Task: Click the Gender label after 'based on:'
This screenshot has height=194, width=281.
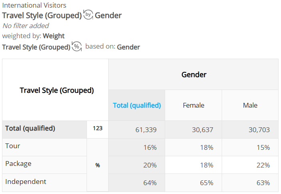Action: [128, 47]
